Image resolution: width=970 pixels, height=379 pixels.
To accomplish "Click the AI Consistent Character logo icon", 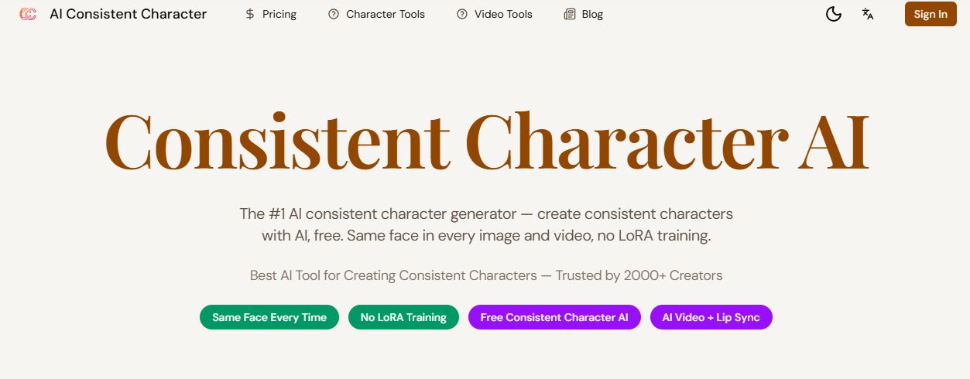I will pos(28,14).
